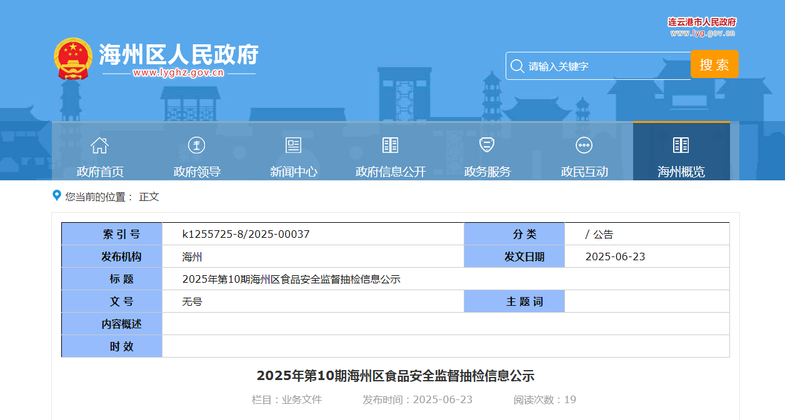
Task: Click the 发文日期 value 2025-06-23
Action: tap(615, 257)
